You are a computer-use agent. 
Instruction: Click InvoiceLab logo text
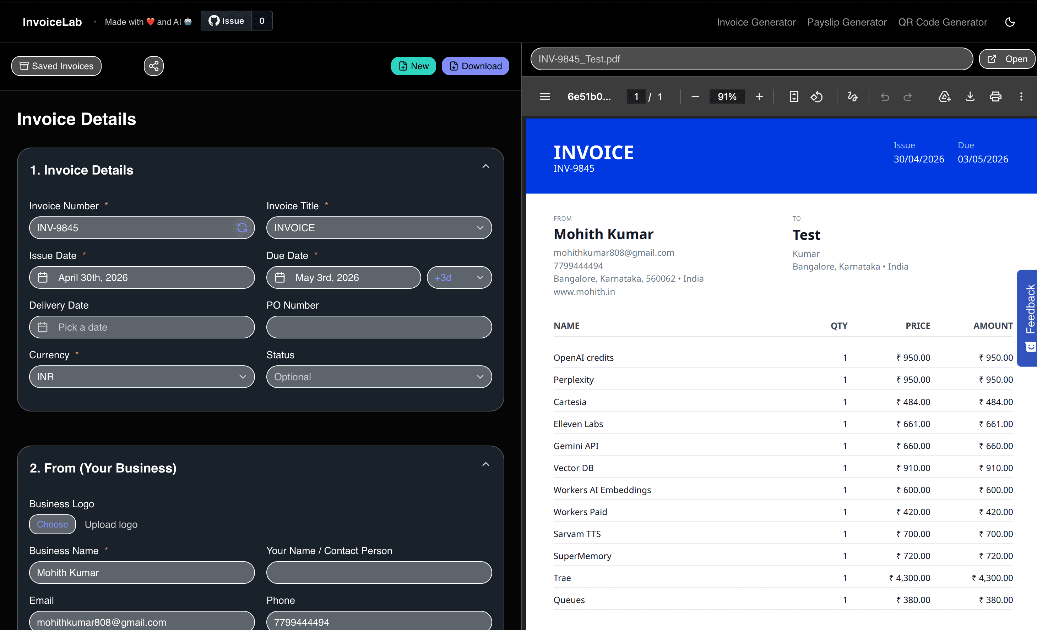(52, 22)
